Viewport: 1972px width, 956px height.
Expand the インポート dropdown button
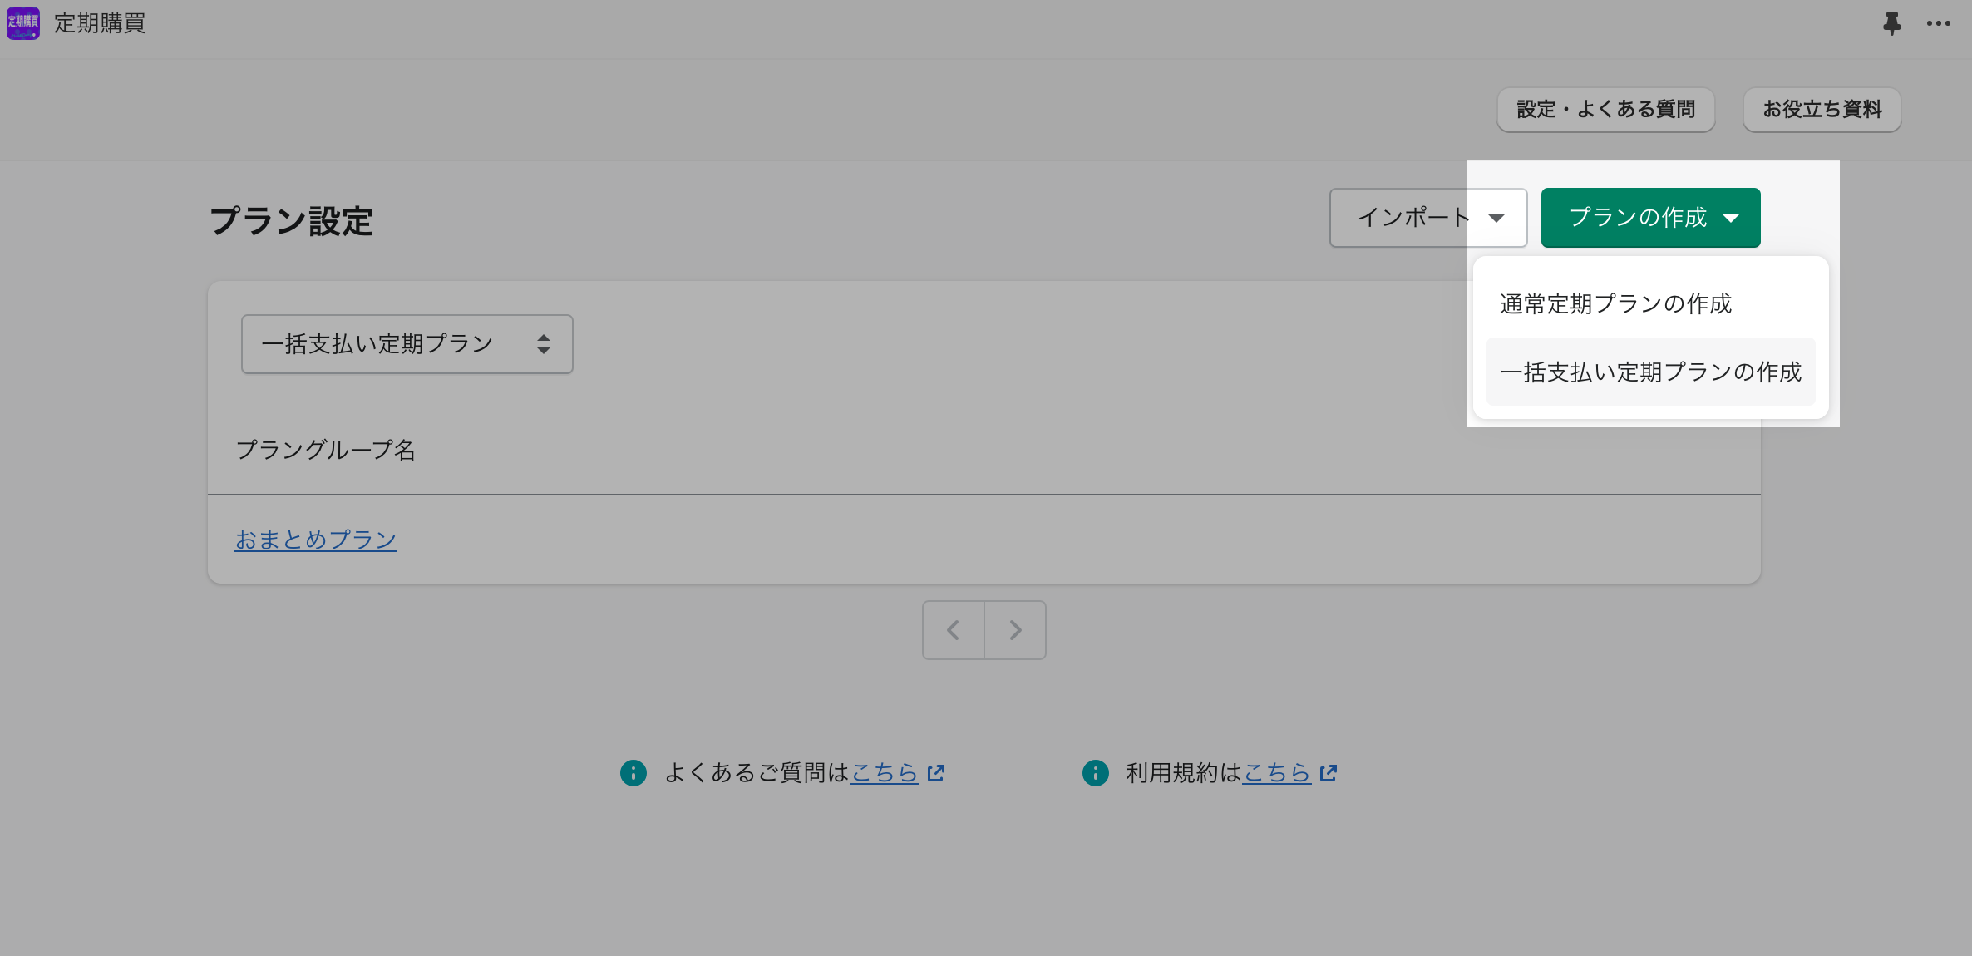(x=1427, y=218)
